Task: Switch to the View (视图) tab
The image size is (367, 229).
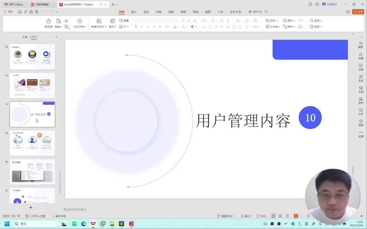Action: pos(208,12)
